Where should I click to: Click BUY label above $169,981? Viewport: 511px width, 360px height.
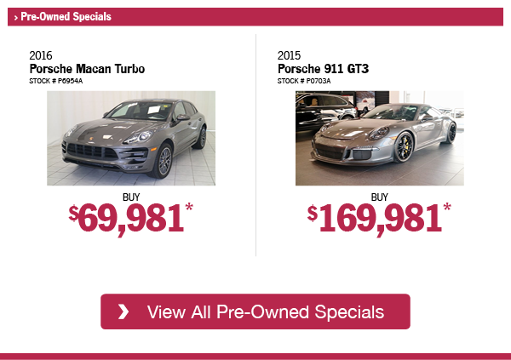(x=380, y=197)
